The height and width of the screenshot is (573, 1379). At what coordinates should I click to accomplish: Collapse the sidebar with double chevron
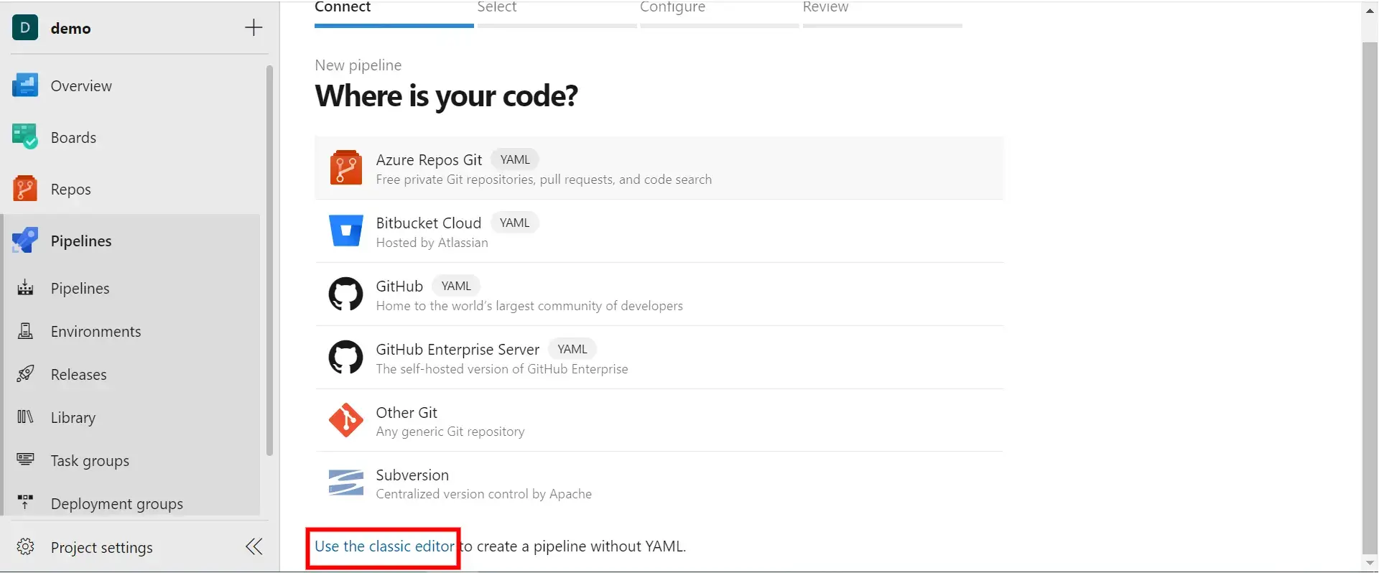[254, 547]
